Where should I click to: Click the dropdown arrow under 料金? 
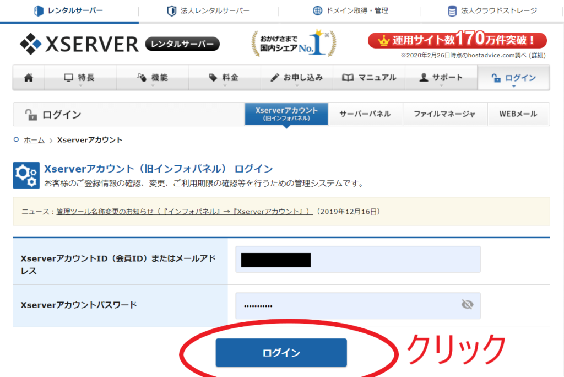[x=225, y=85]
